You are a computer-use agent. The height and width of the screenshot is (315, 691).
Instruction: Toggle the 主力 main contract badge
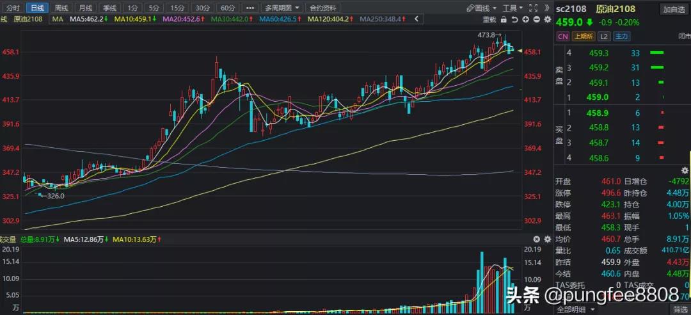(x=621, y=36)
